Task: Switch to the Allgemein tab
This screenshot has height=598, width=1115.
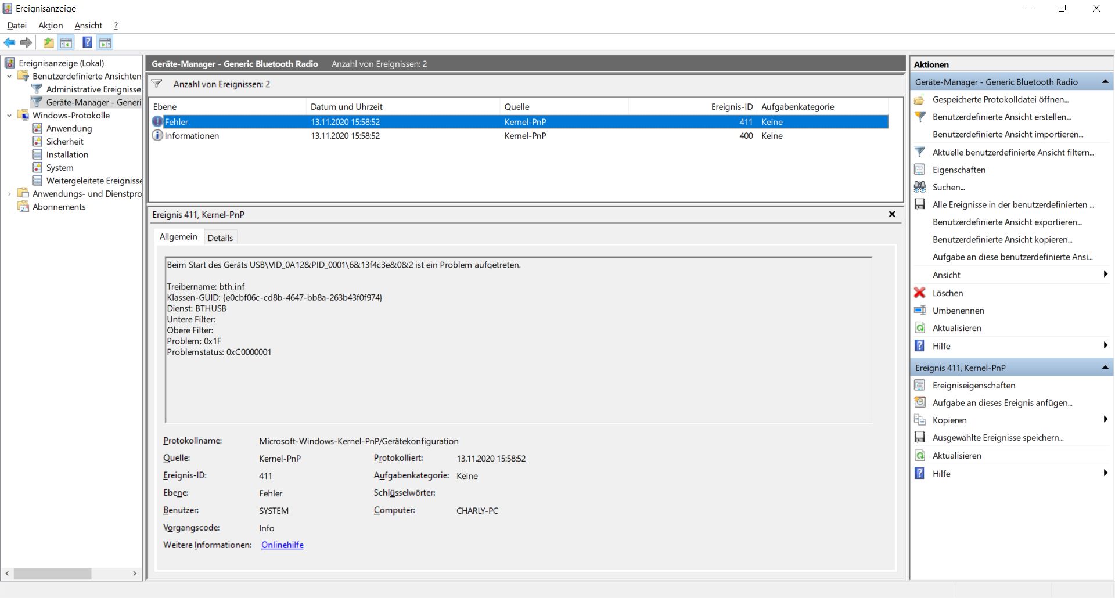Action: pyautogui.click(x=178, y=237)
